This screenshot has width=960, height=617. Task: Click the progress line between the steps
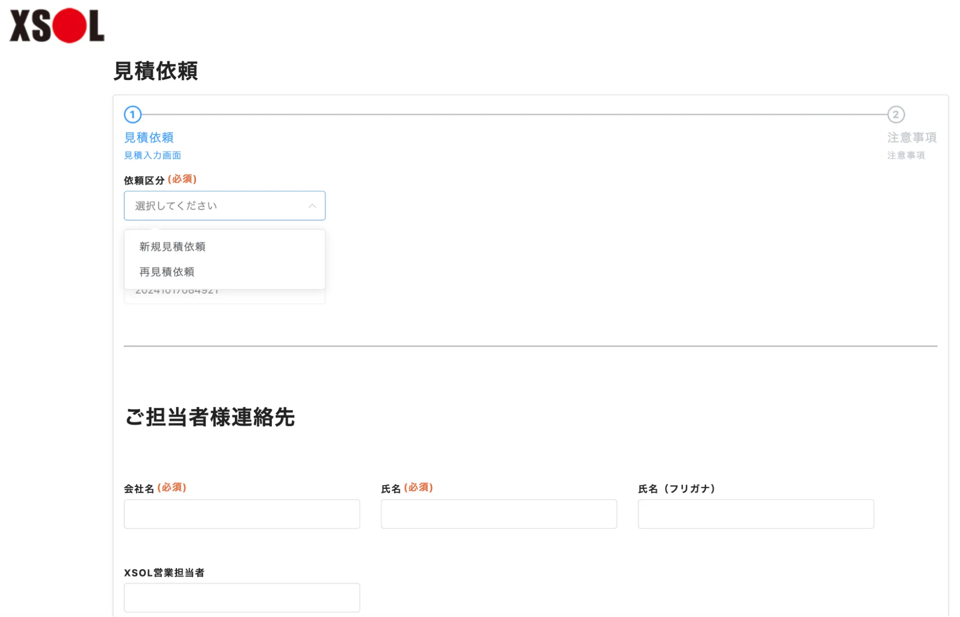tap(514, 115)
